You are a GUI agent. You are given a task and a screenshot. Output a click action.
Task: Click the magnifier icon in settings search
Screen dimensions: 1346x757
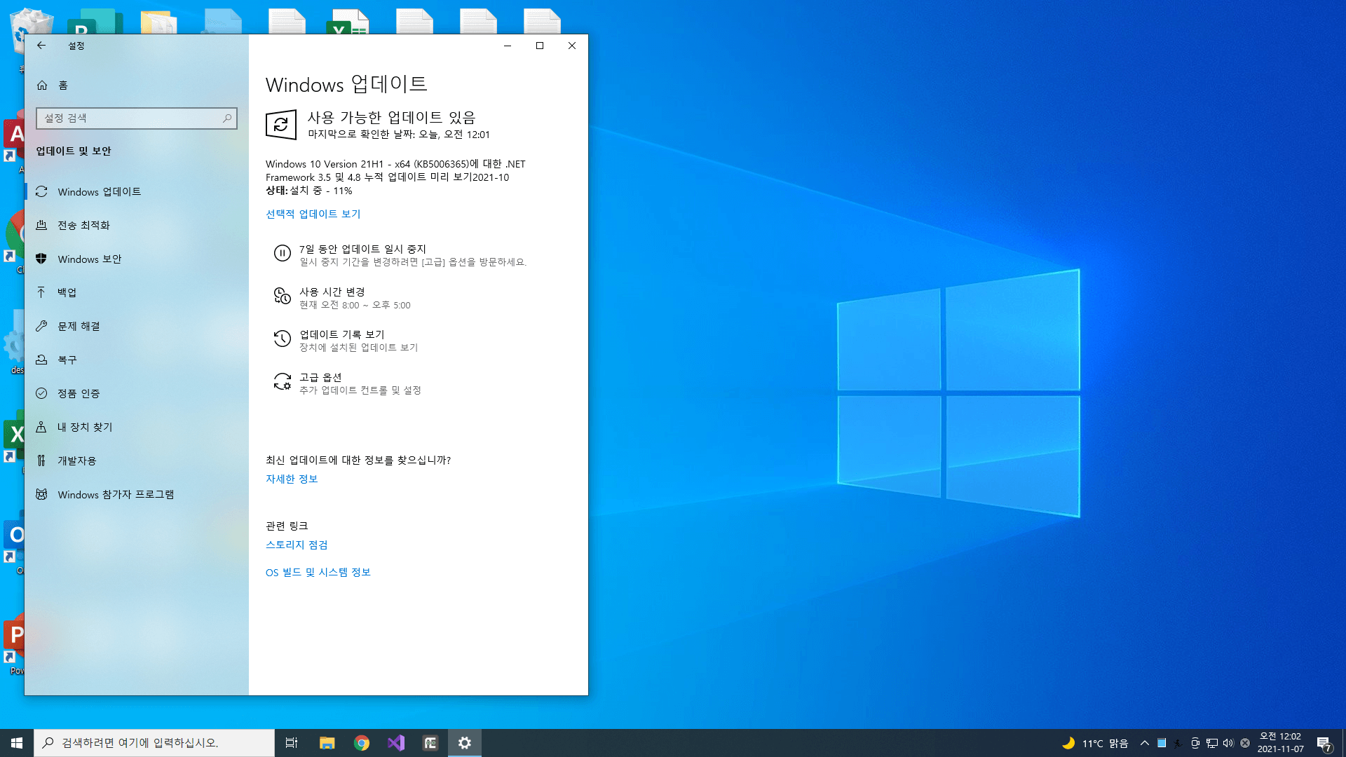click(x=227, y=118)
